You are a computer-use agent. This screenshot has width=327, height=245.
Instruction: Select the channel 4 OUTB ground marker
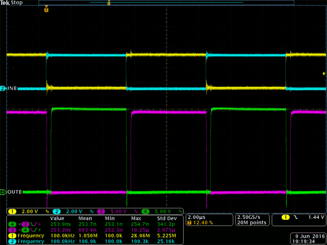(3, 192)
